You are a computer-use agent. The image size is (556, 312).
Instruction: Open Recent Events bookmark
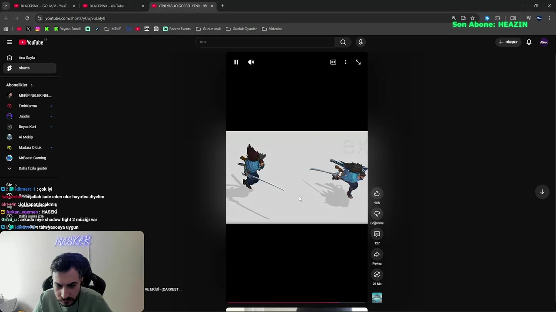click(x=177, y=29)
